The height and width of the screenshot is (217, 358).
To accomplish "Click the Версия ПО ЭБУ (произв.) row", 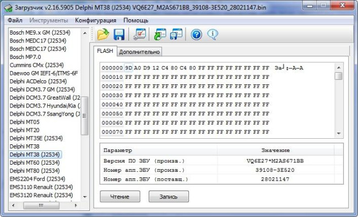I will pos(221,161).
